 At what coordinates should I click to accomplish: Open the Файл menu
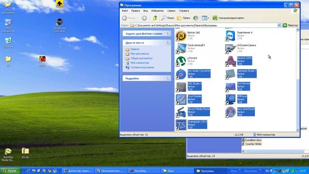125,11
